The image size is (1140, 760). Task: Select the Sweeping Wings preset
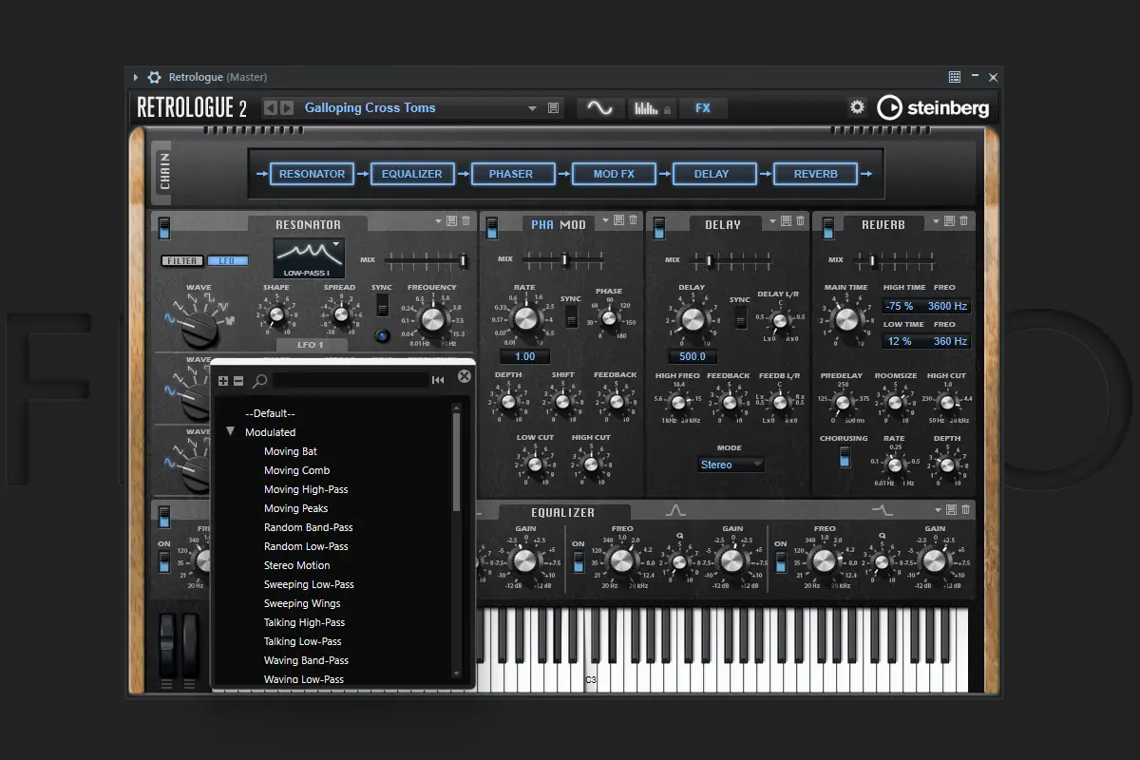coord(302,603)
